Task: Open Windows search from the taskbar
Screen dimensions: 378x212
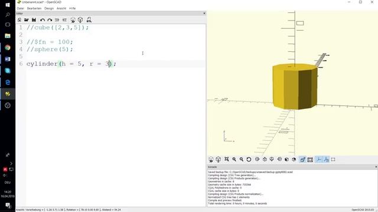Action: point(8,15)
